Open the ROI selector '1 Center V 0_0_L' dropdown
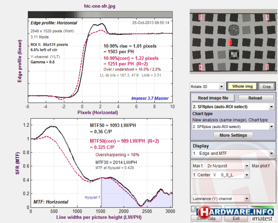This screenshot has width=278, height=223. point(221,175)
